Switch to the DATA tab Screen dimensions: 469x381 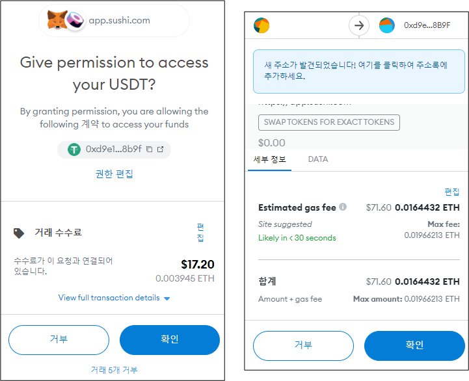pos(318,159)
